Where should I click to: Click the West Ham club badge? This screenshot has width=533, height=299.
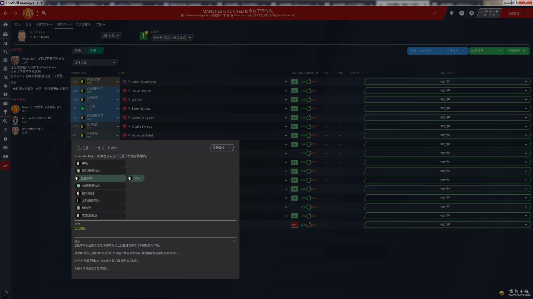tap(15, 60)
